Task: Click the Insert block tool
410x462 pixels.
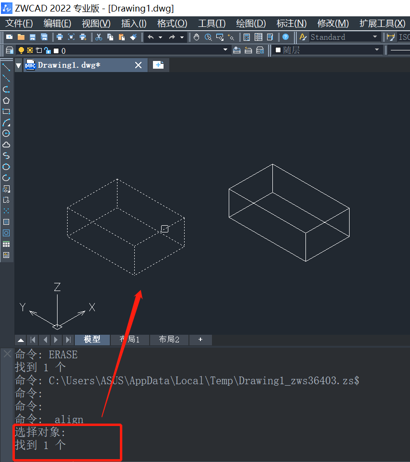Action: click(x=6, y=189)
